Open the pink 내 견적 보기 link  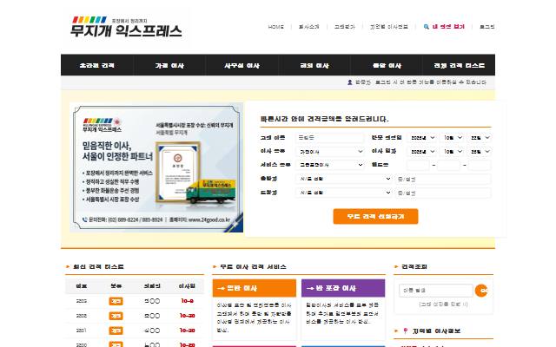pos(448,27)
